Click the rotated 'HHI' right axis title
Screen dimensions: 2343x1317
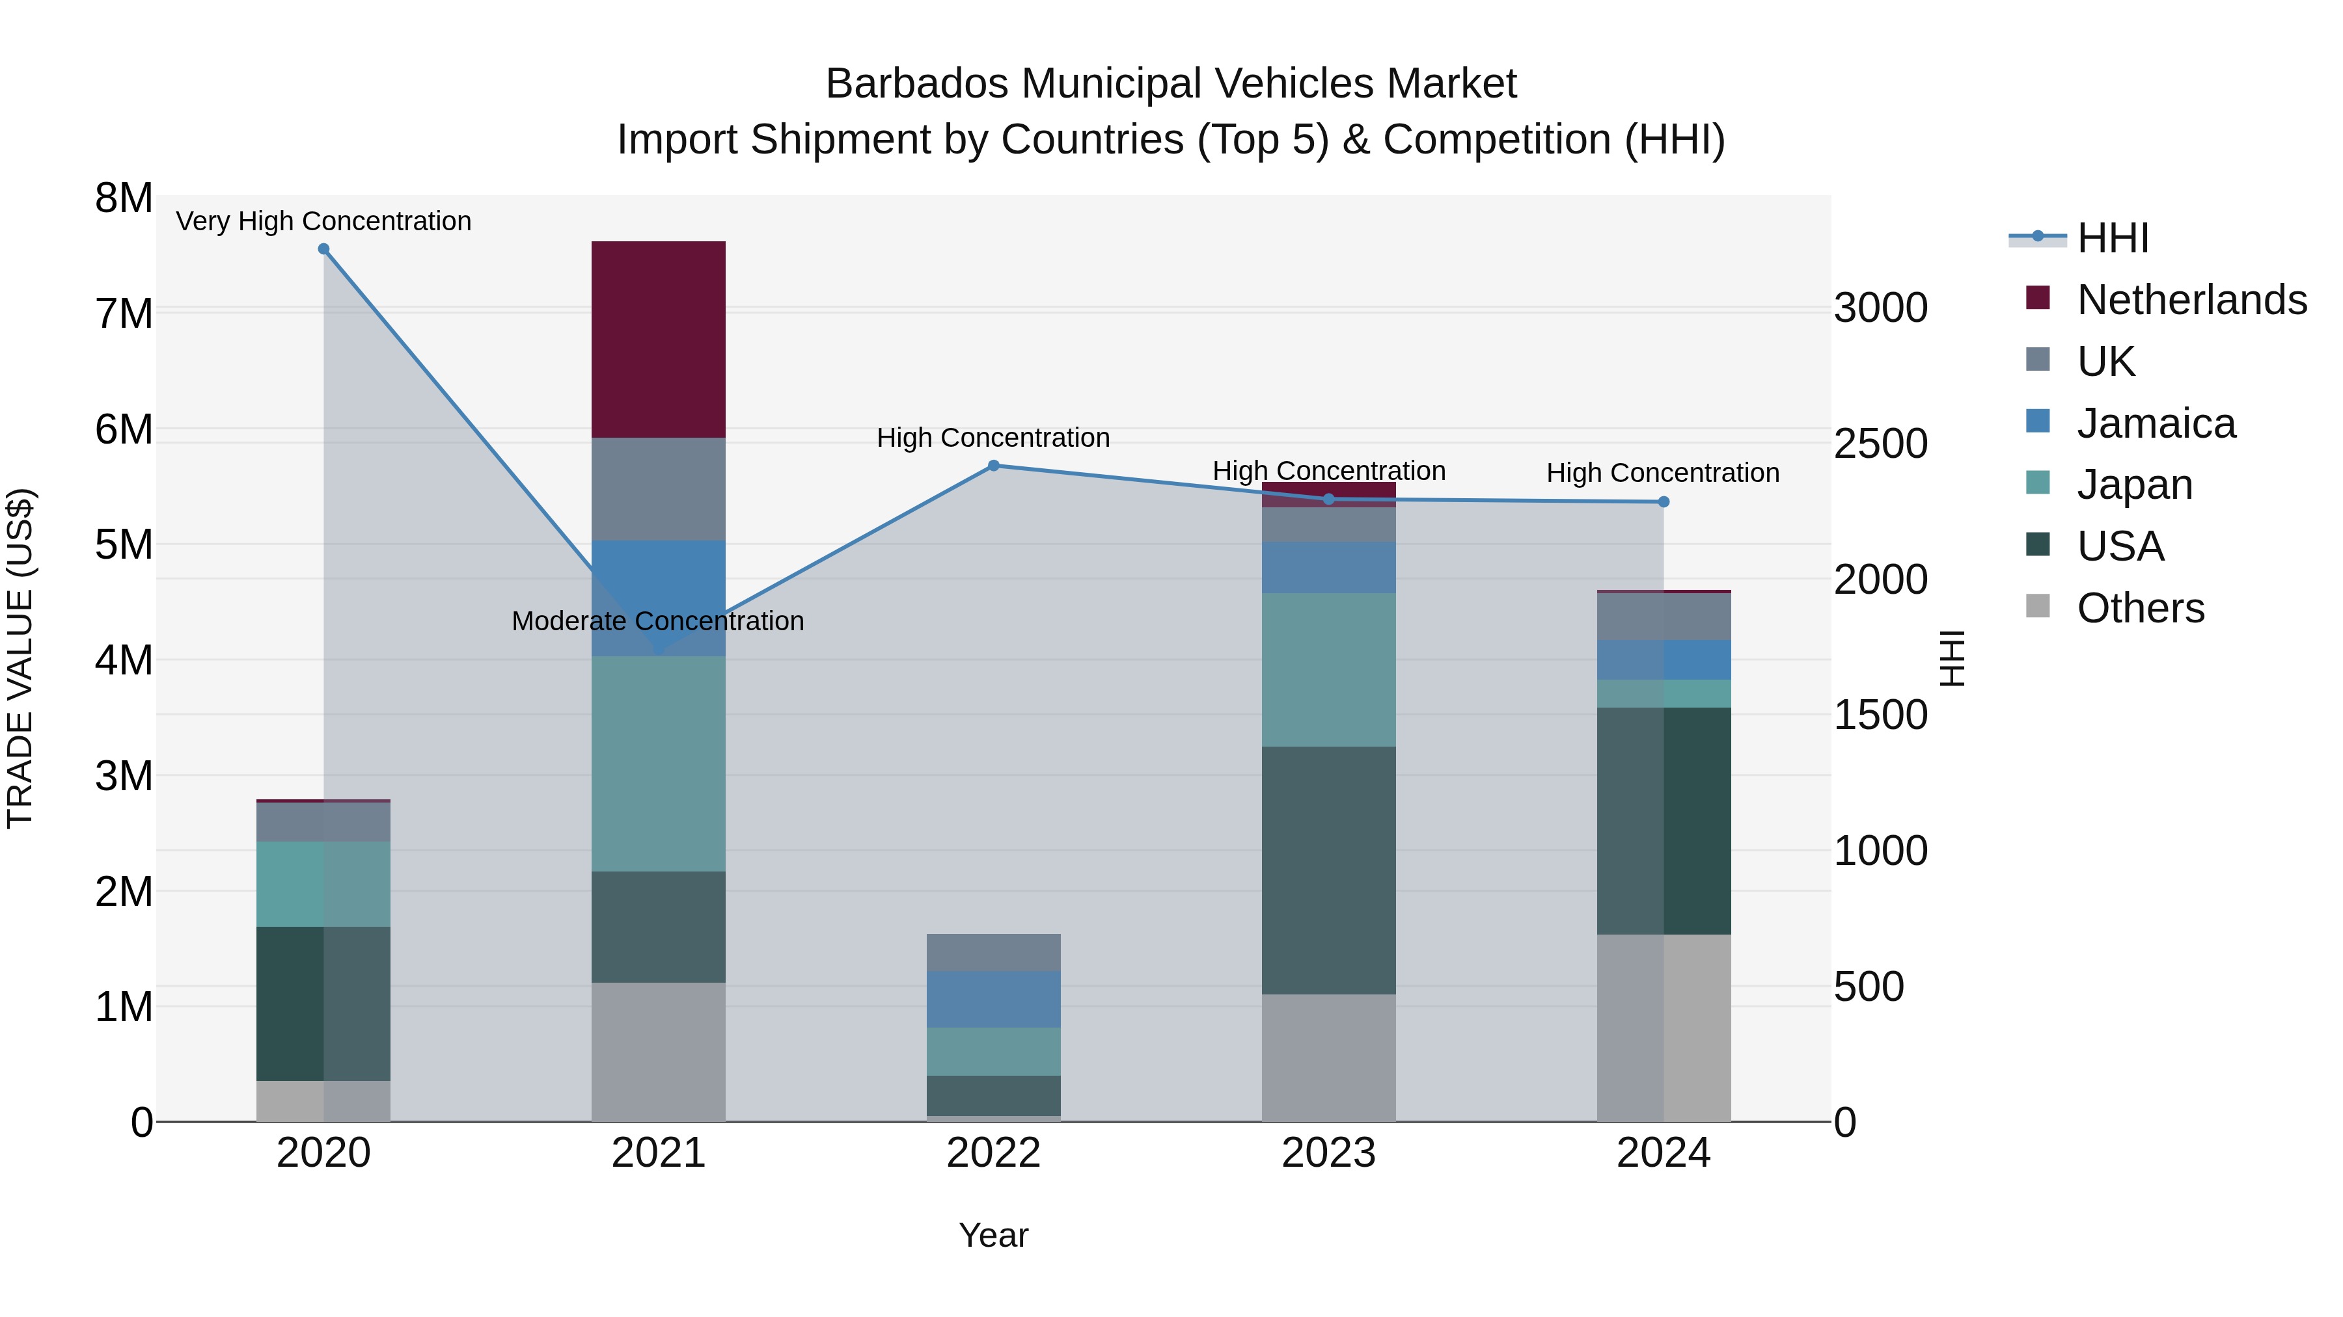coord(1952,658)
